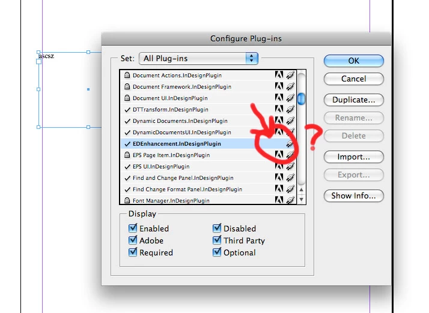
Task: Click plug icon in Dynamic Documents row
Action: 290,121
